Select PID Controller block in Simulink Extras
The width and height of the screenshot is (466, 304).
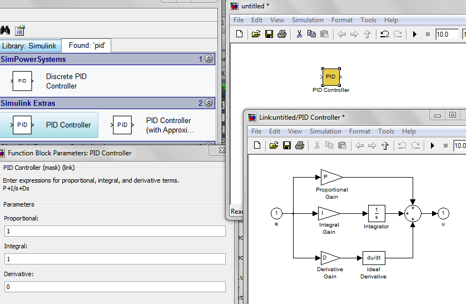(49, 125)
